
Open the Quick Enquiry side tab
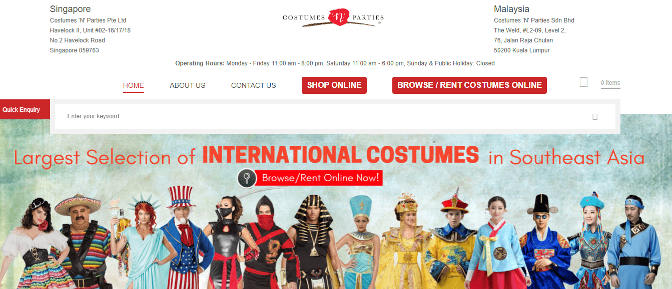22,109
